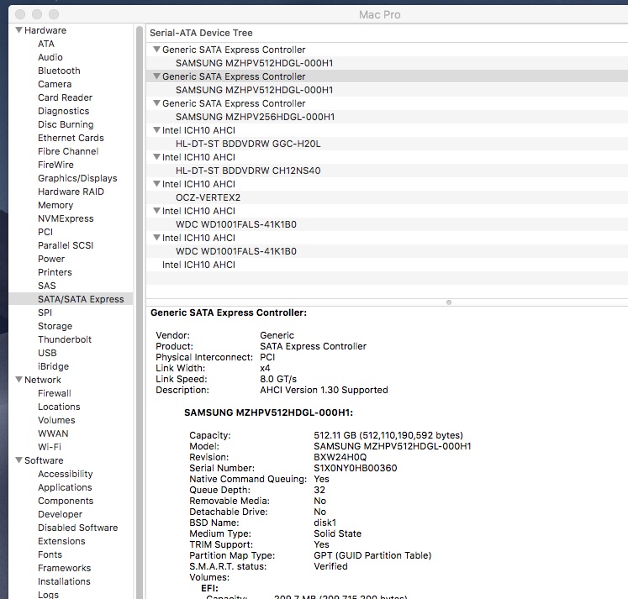628x599 pixels.
Task: Open Locations under Network
Action: [x=59, y=407]
